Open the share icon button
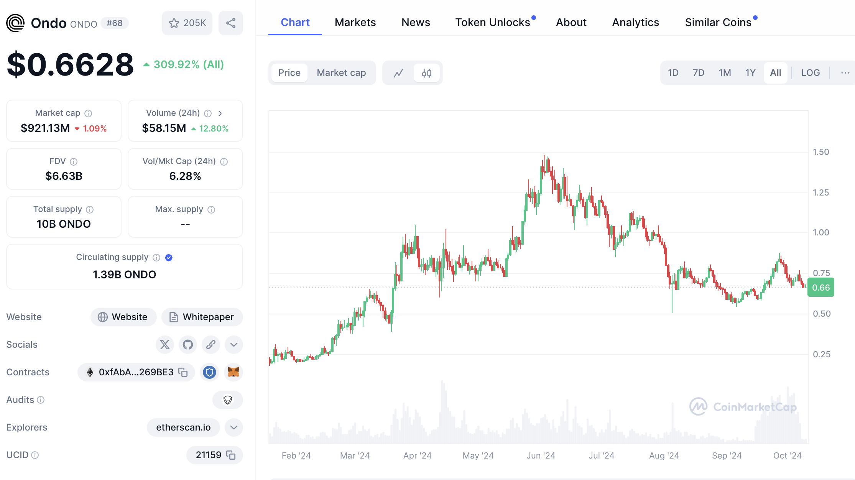The width and height of the screenshot is (855, 480). pos(231,23)
